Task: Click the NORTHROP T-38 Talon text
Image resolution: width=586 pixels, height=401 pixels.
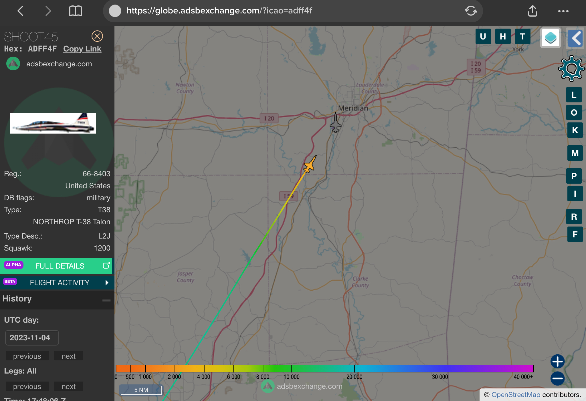Action: tap(72, 222)
